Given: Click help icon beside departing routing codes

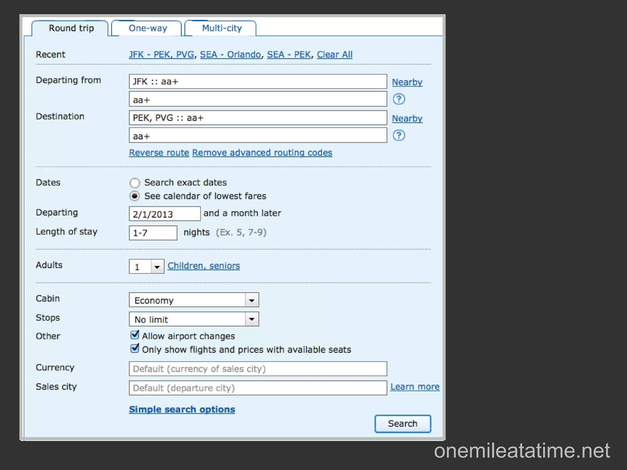Looking at the screenshot, I should coord(399,99).
